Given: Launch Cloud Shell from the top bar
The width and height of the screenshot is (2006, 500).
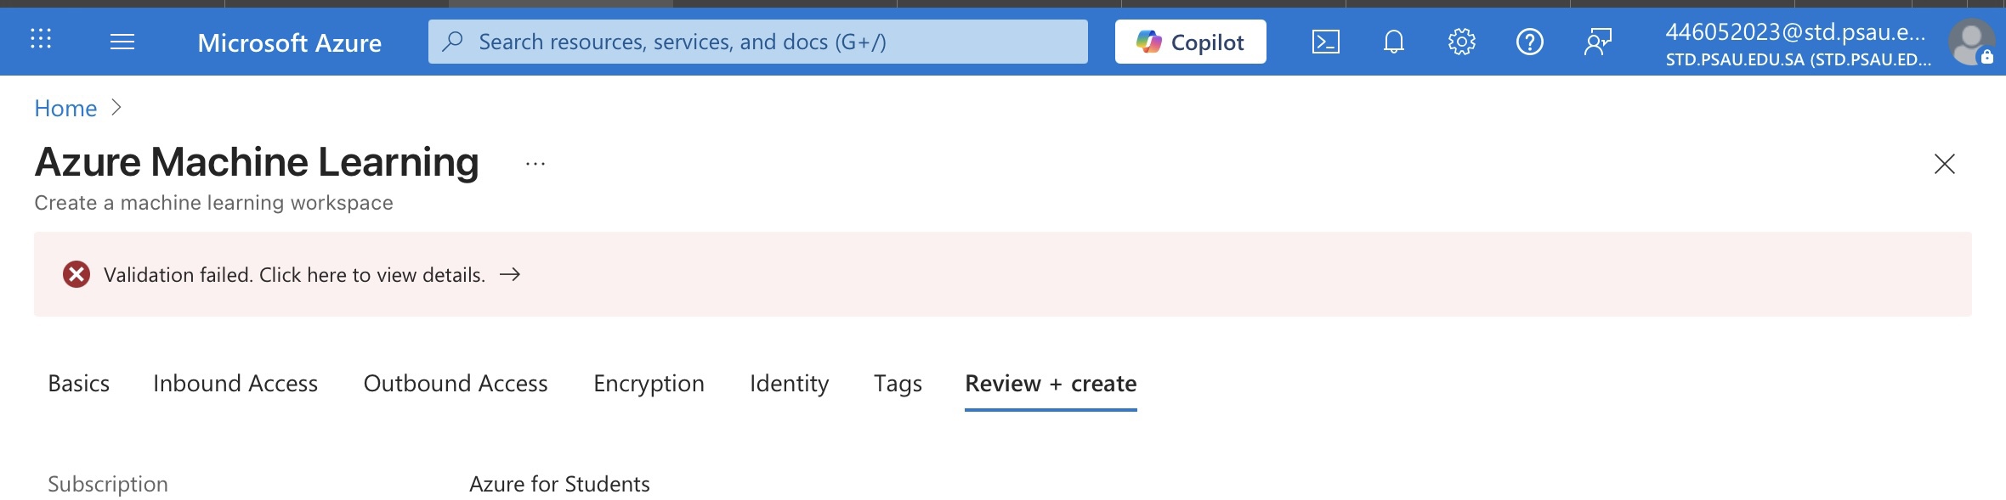Looking at the screenshot, I should click(1326, 42).
